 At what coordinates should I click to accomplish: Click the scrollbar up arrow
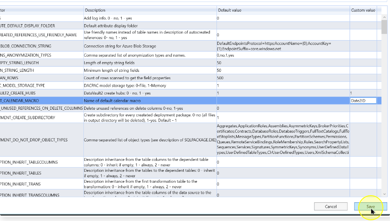click(384, 17)
